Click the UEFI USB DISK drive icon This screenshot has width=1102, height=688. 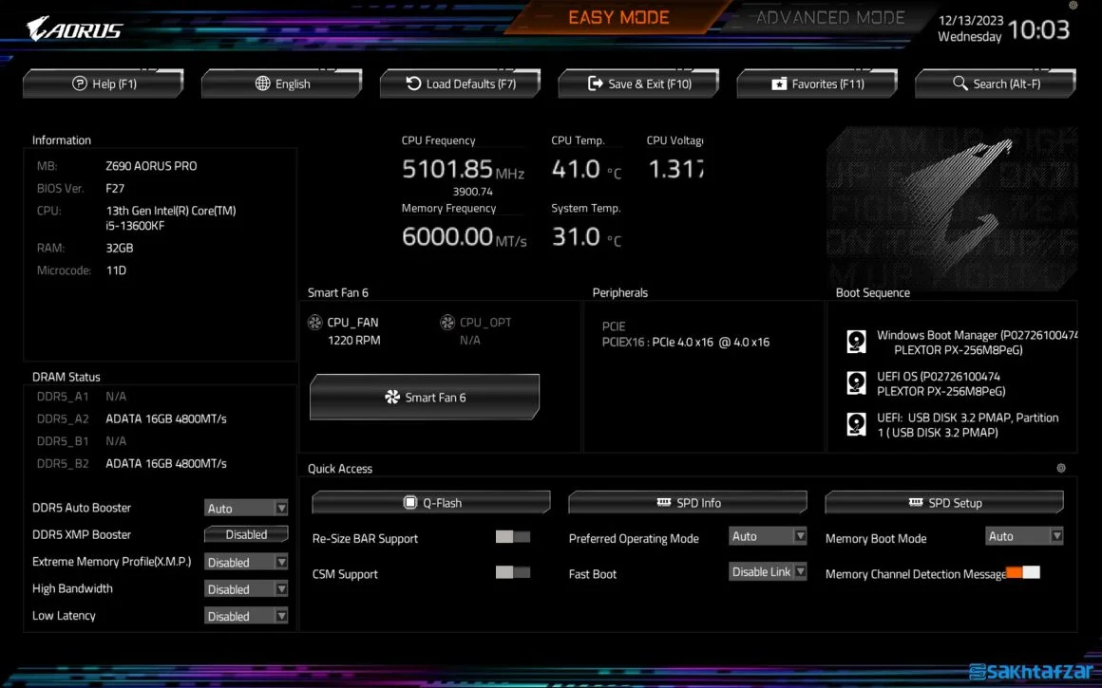click(856, 425)
